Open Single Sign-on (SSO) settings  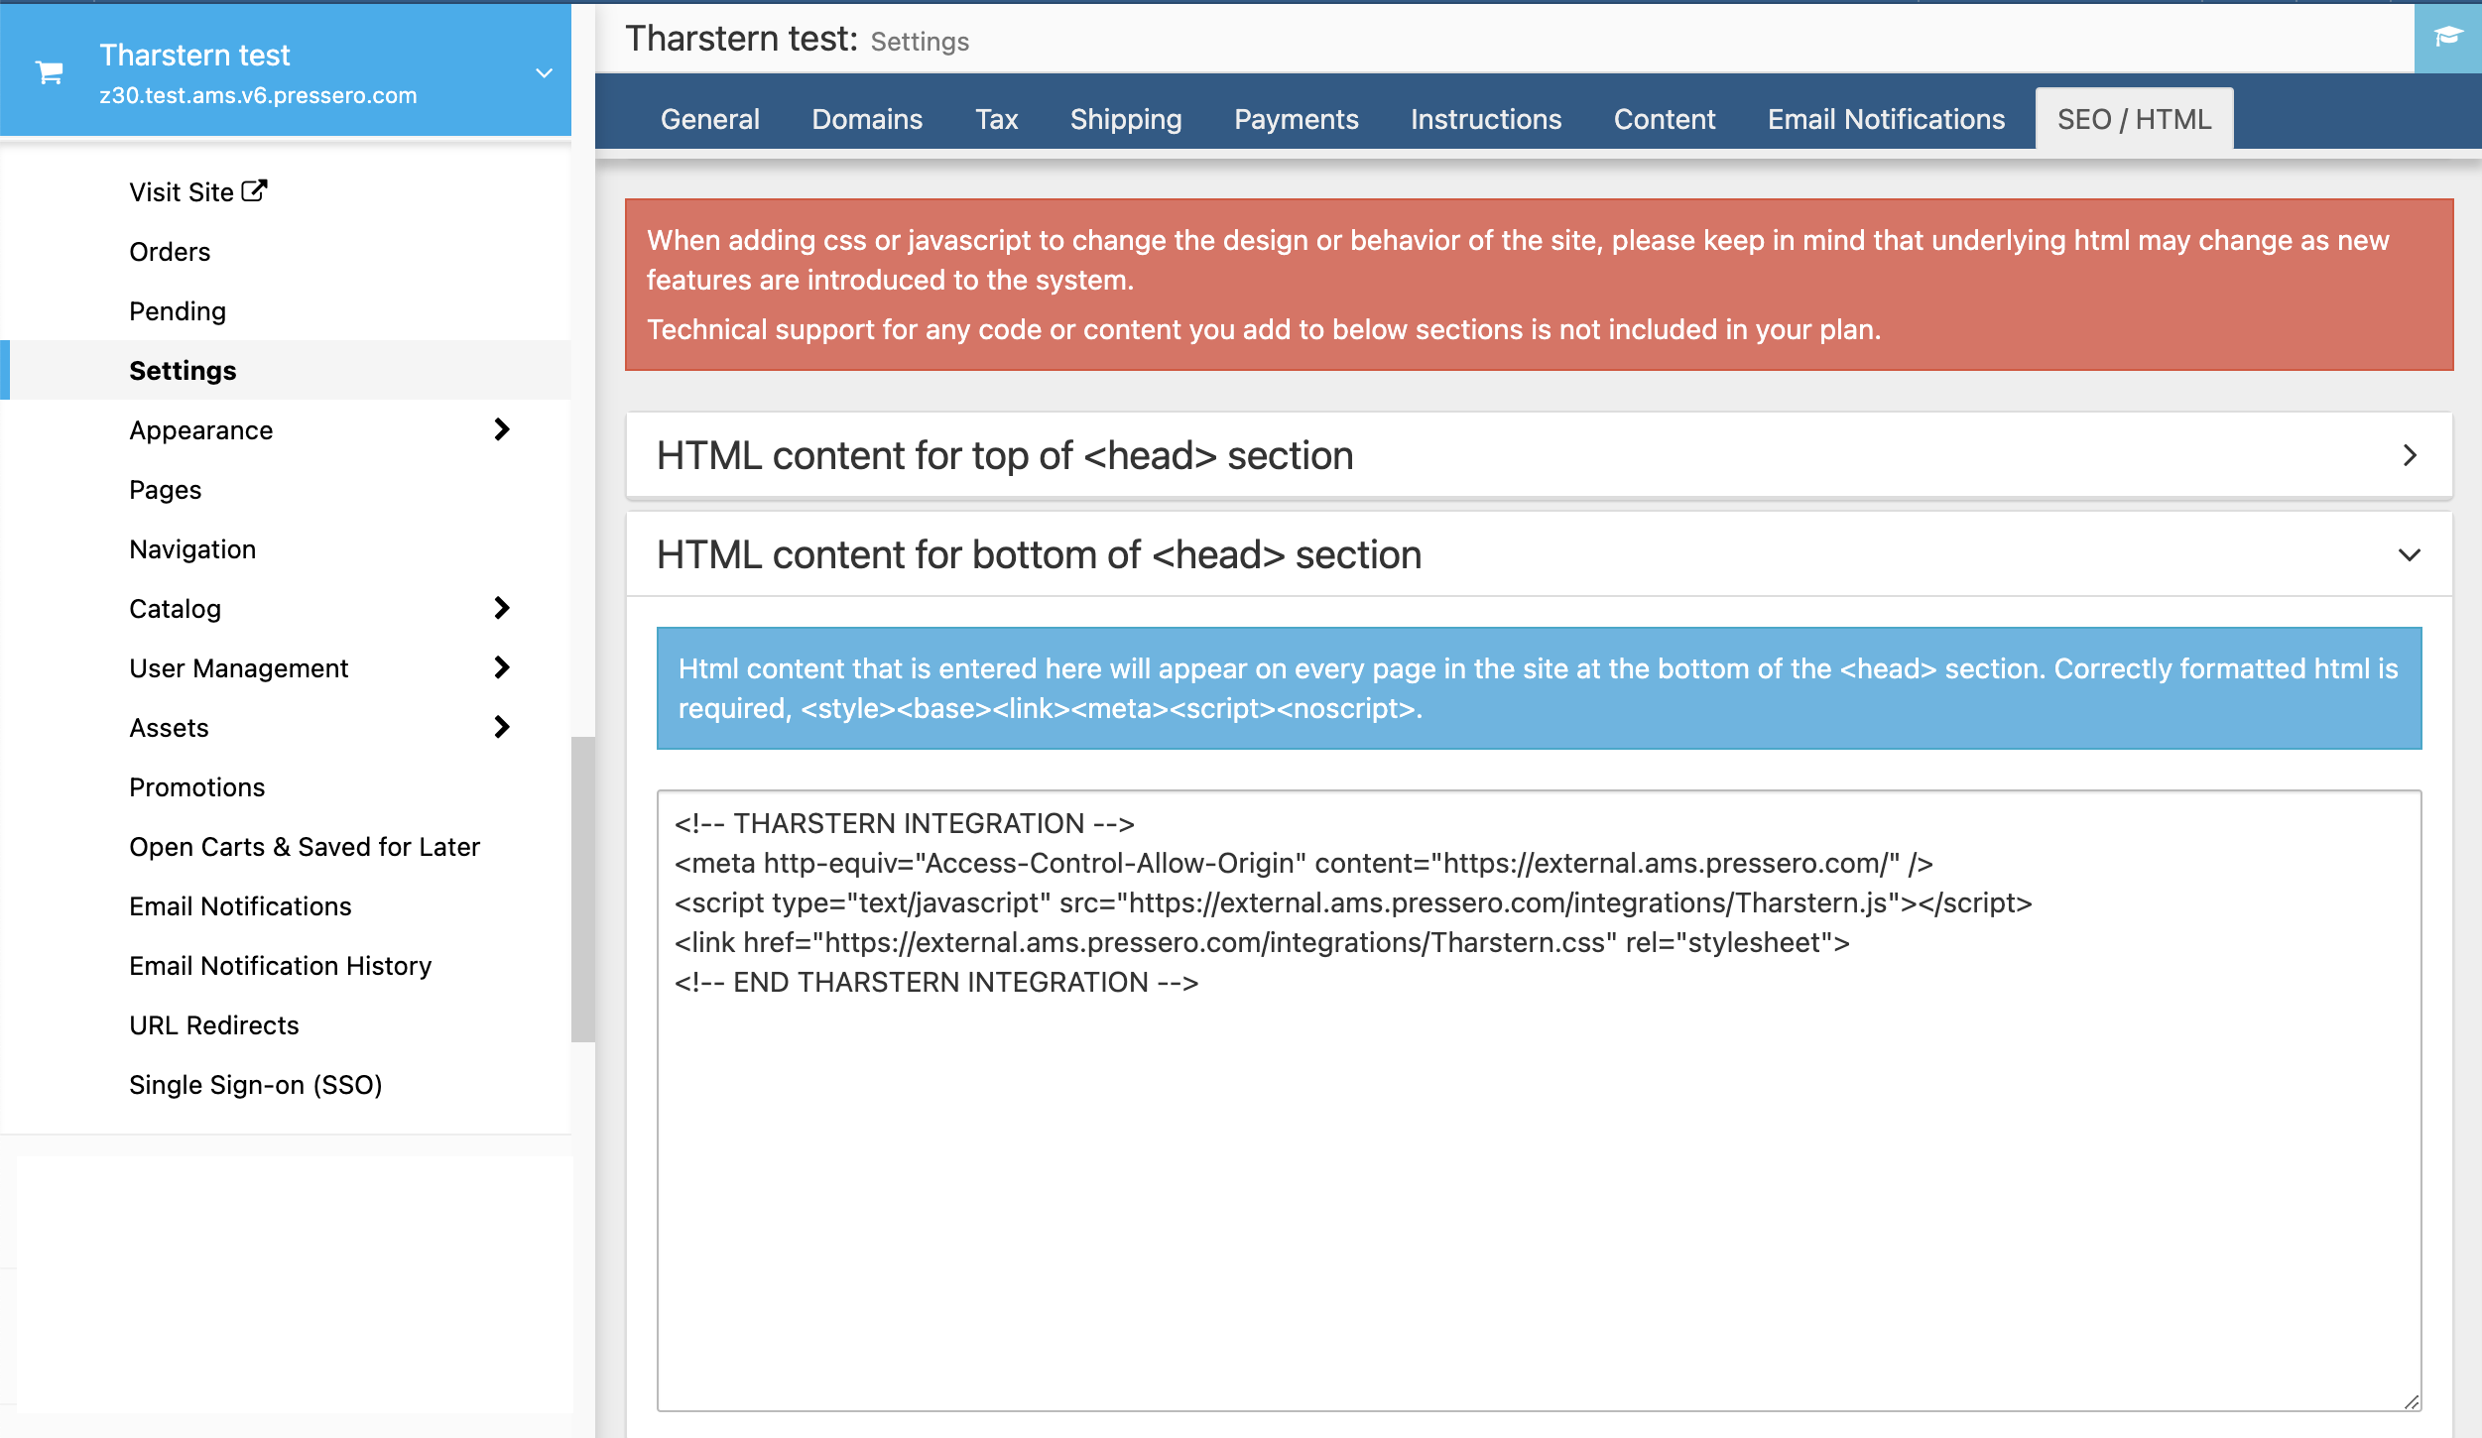click(x=256, y=1085)
